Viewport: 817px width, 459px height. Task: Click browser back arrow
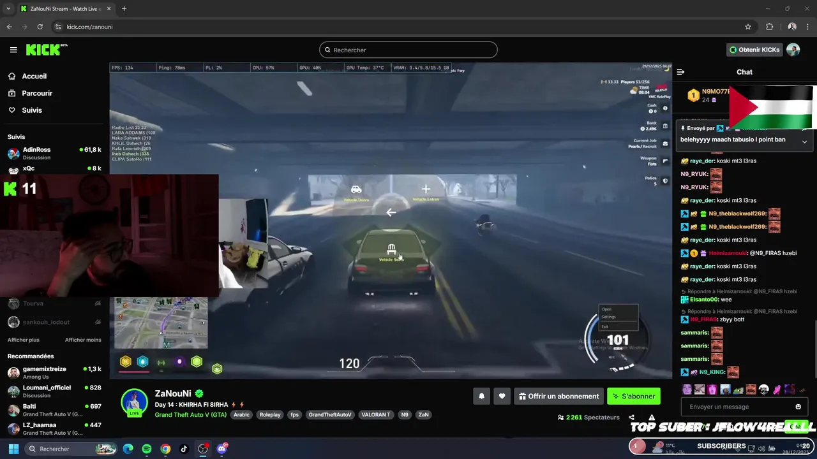pos(9,27)
